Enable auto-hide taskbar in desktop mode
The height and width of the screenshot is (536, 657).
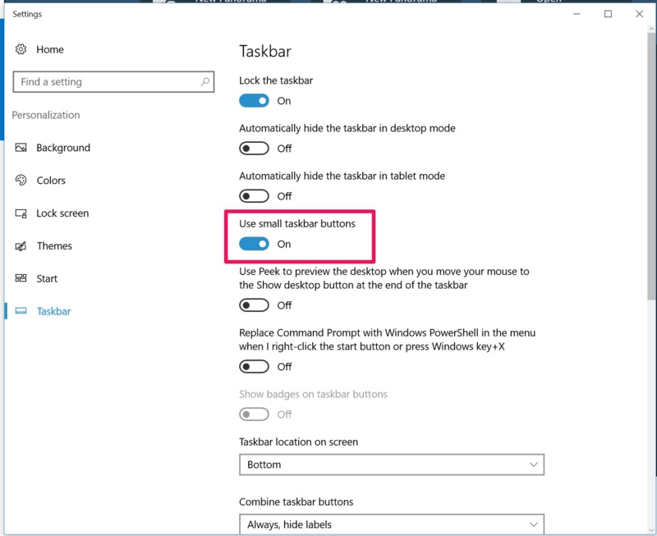tap(254, 149)
